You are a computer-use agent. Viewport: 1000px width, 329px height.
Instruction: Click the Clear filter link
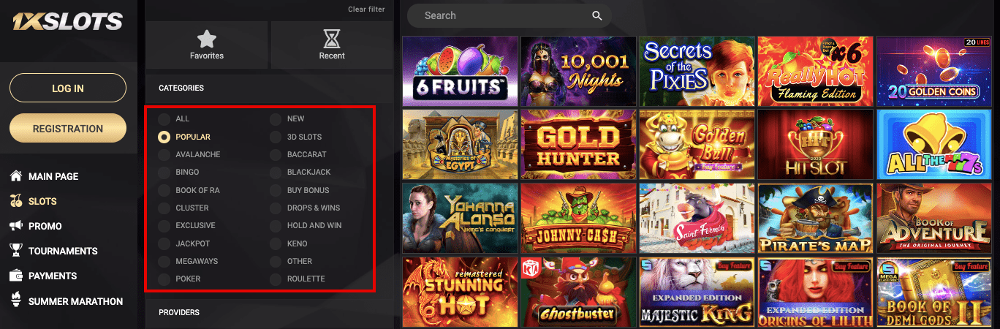click(366, 10)
